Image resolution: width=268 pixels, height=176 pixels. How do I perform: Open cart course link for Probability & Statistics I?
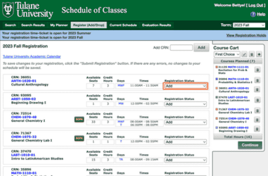pyautogui.click(x=238, y=79)
